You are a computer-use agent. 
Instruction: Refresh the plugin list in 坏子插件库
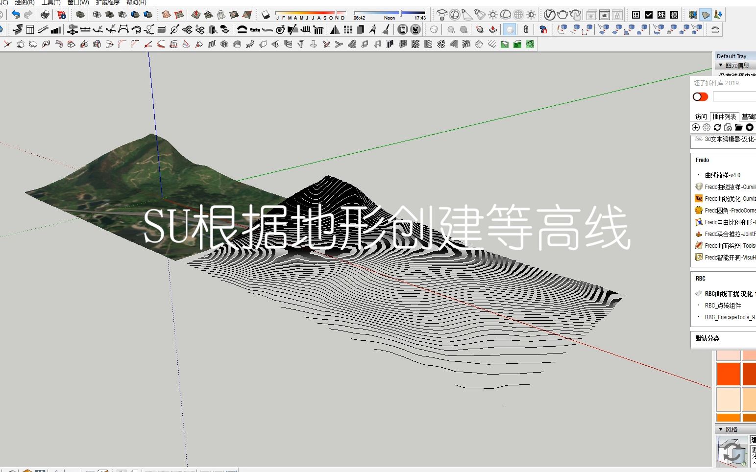pyautogui.click(x=717, y=127)
